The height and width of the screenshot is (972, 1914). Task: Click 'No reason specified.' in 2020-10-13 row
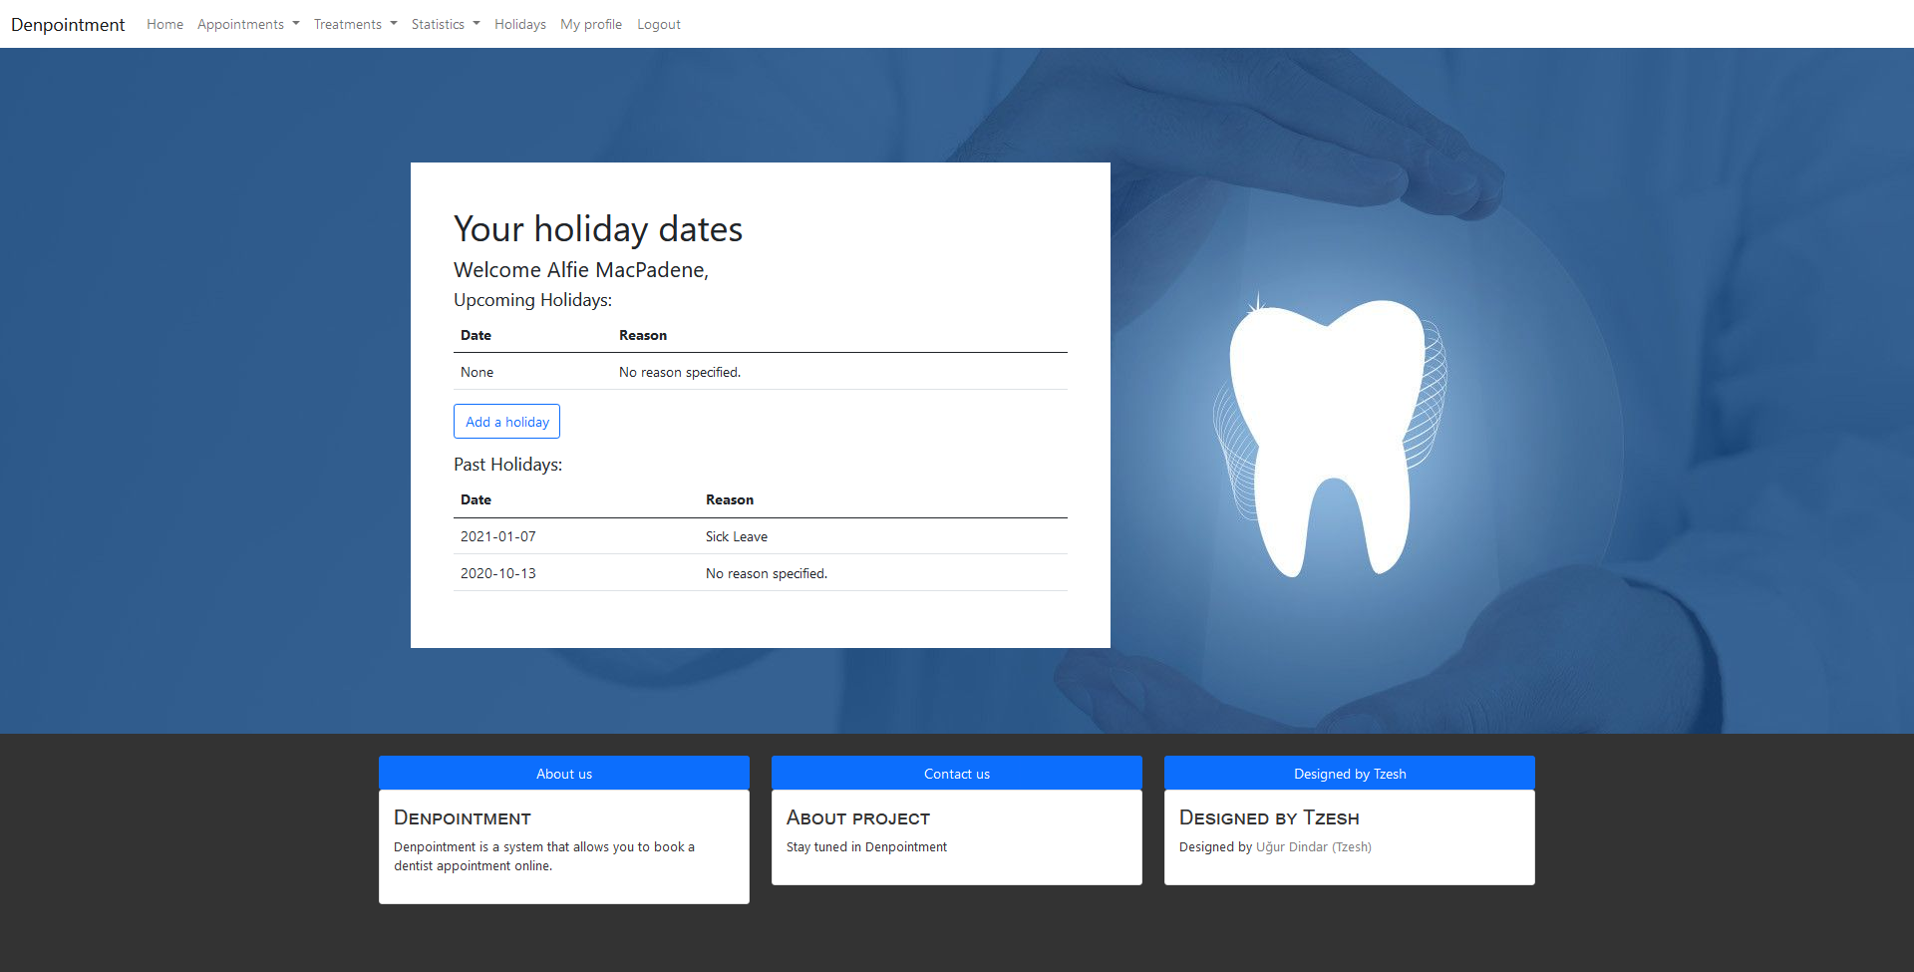tap(767, 573)
